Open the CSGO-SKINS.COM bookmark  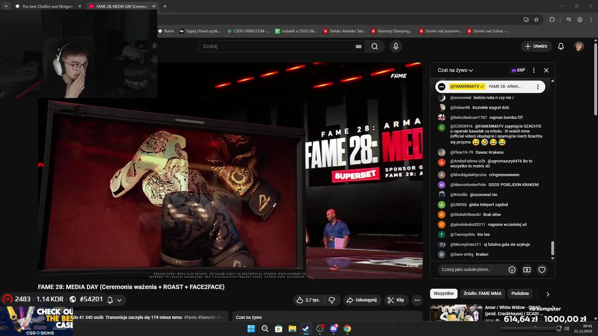pyautogui.click(x=249, y=31)
